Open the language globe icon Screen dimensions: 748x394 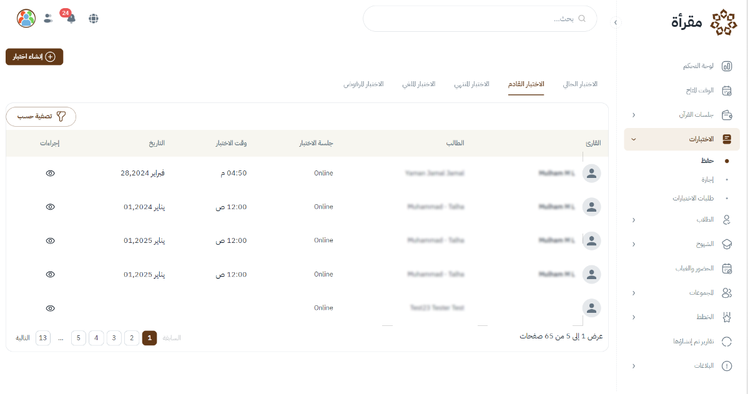click(x=94, y=18)
